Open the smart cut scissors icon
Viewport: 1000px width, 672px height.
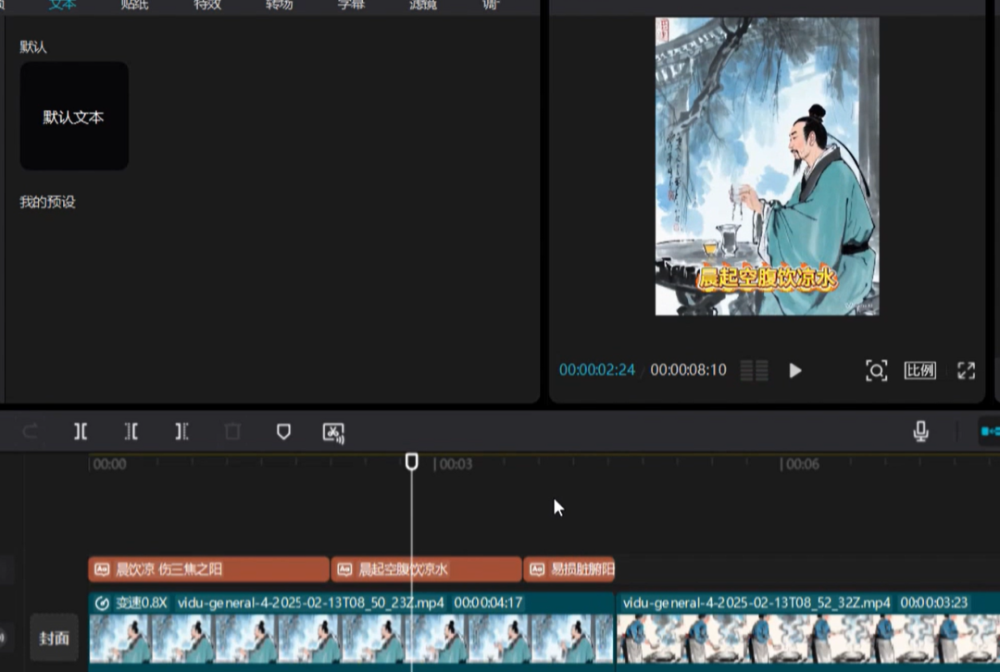coord(333,432)
